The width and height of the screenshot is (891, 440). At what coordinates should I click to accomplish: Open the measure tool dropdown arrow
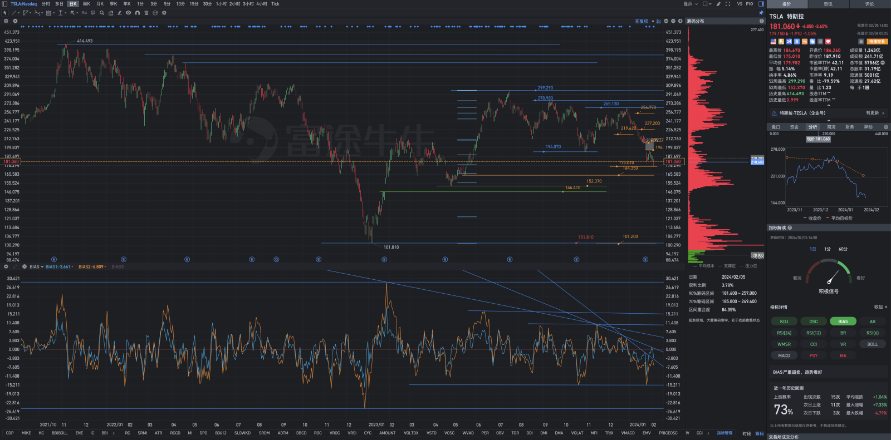(x=66, y=13)
